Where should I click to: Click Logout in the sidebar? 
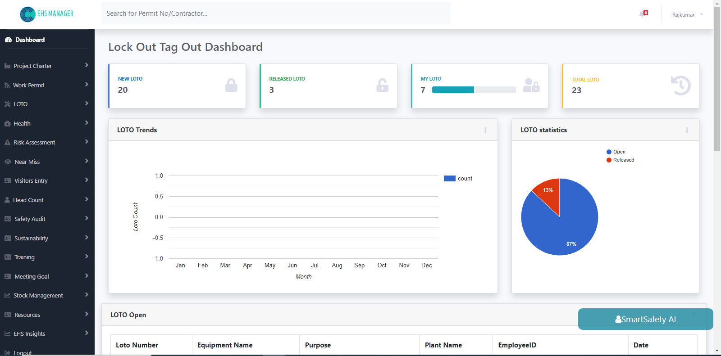tap(23, 352)
